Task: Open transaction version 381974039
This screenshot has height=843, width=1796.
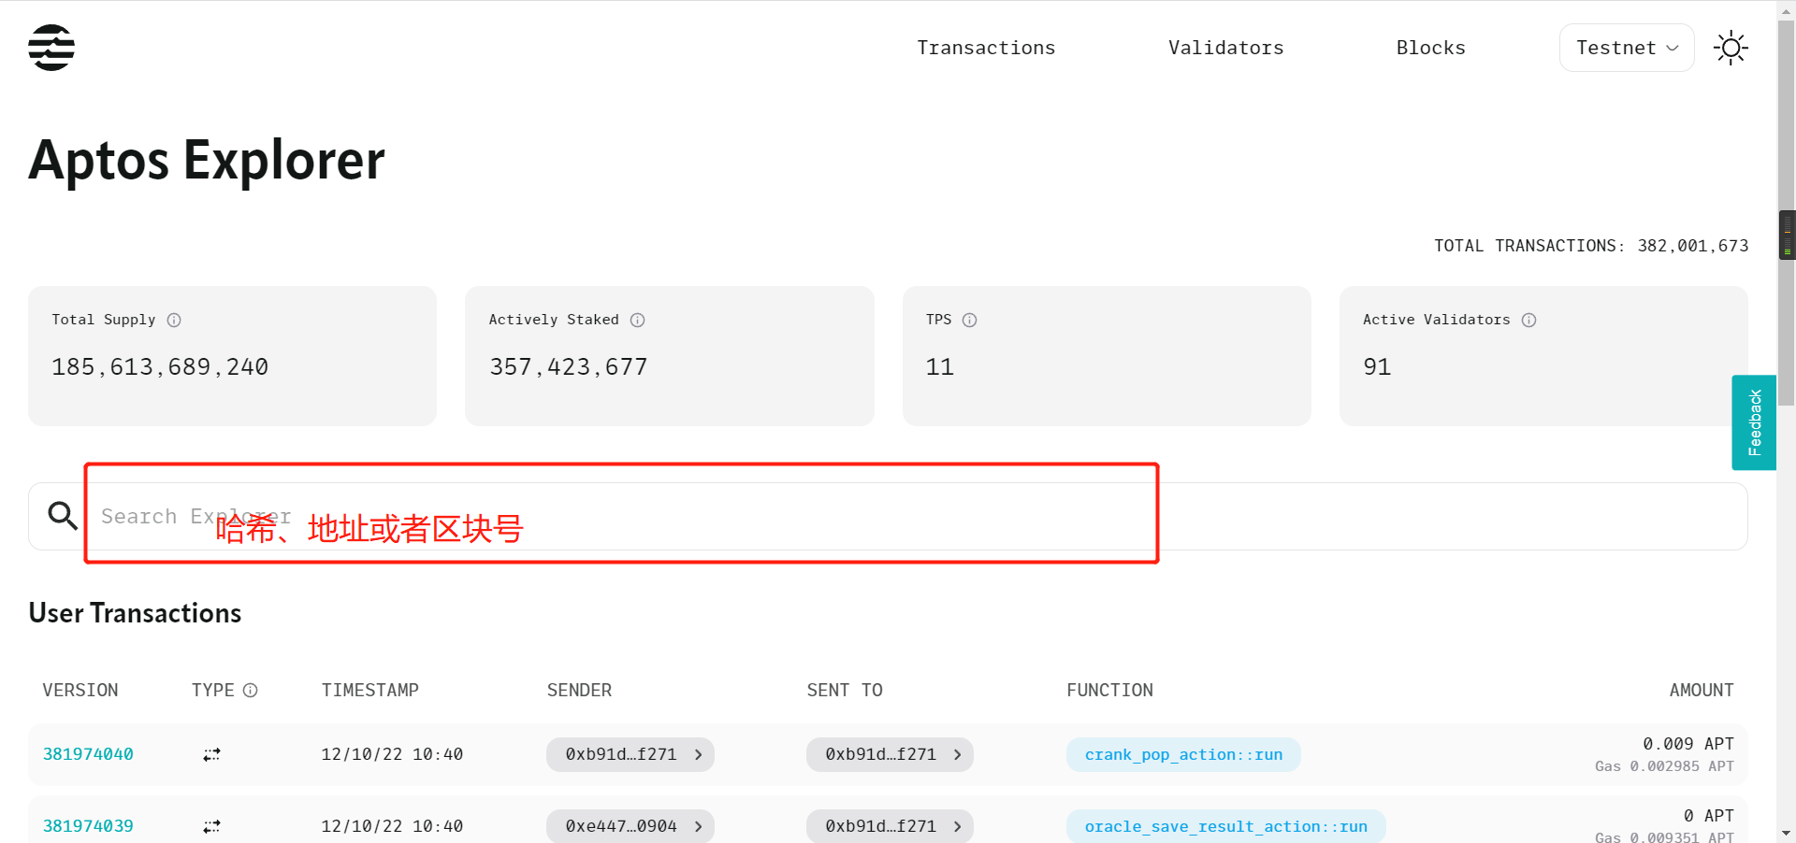Action: 88,826
